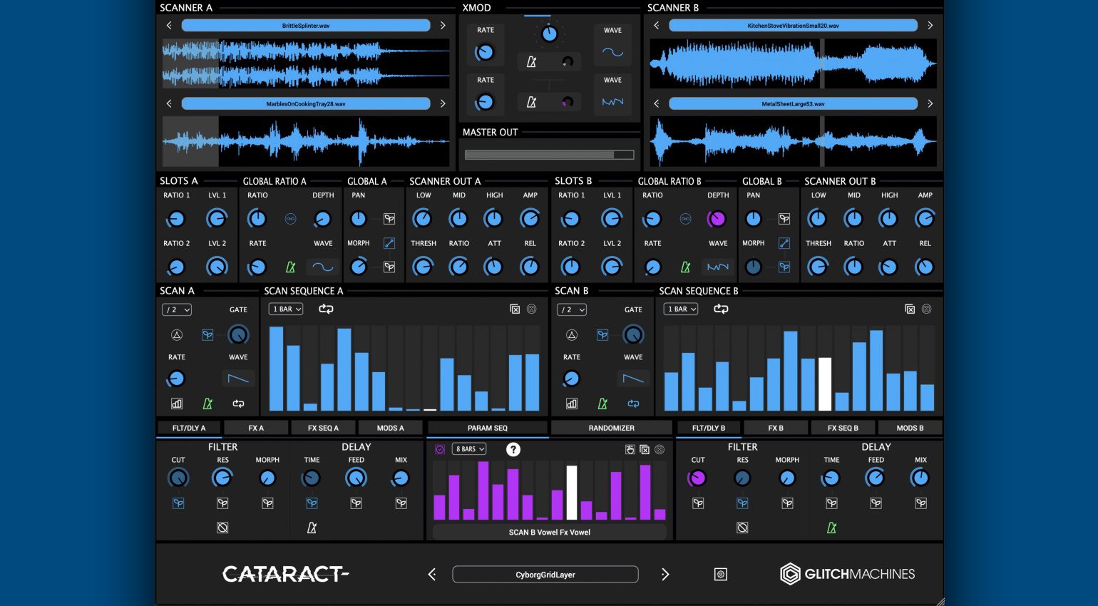Click the dice icon in the Param Seq panel

pos(660,449)
